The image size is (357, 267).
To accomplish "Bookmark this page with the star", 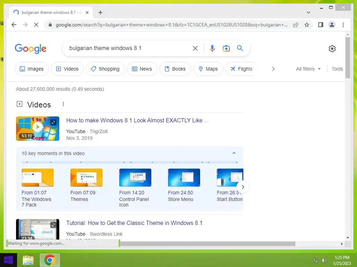I will click(x=307, y=25).
